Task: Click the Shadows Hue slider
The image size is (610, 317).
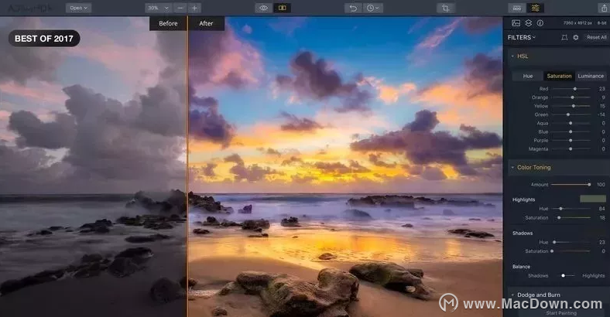Action: (571, 242)
